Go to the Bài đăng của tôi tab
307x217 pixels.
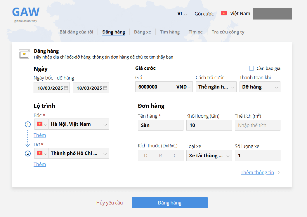point(76,32)
